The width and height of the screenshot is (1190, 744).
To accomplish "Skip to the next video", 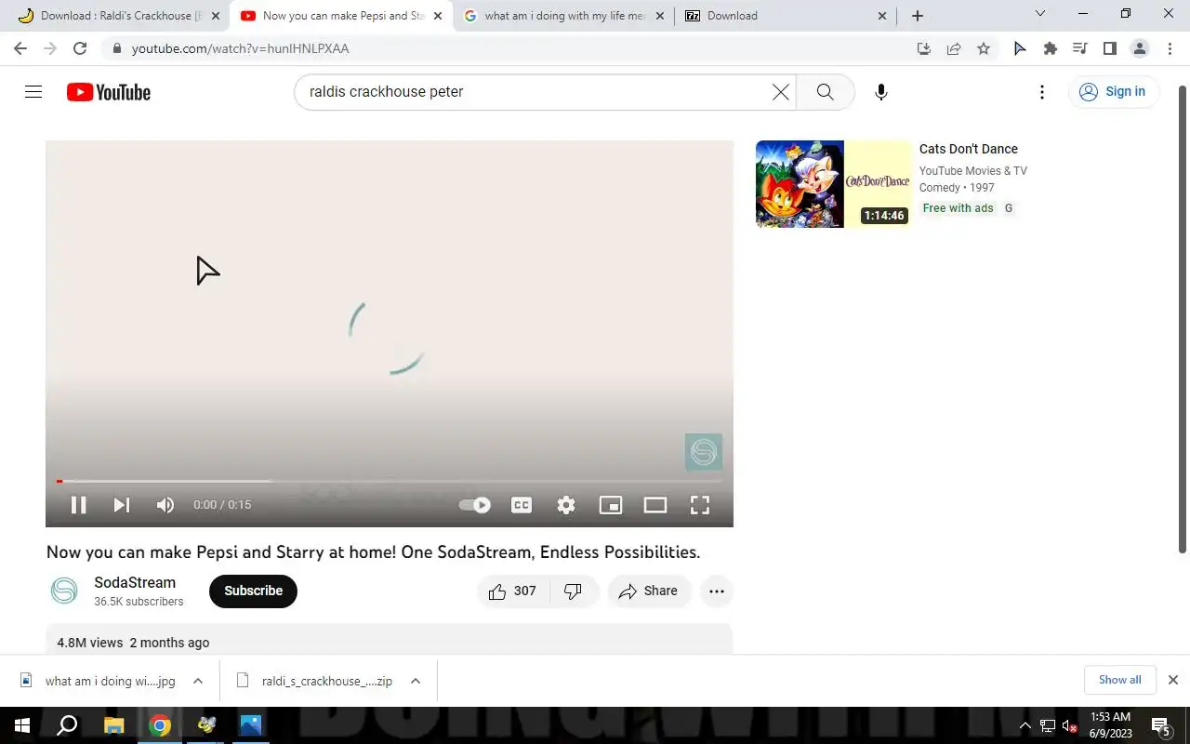I will 122,505.
